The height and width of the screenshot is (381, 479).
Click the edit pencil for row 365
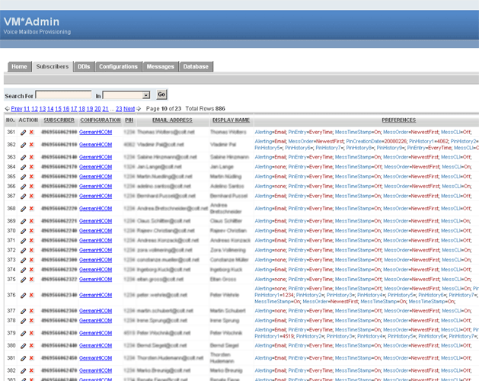(x=23, y=186)
